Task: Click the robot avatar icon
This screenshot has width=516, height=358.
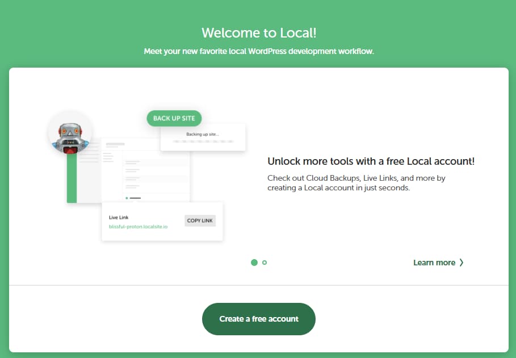Action: 70,135
